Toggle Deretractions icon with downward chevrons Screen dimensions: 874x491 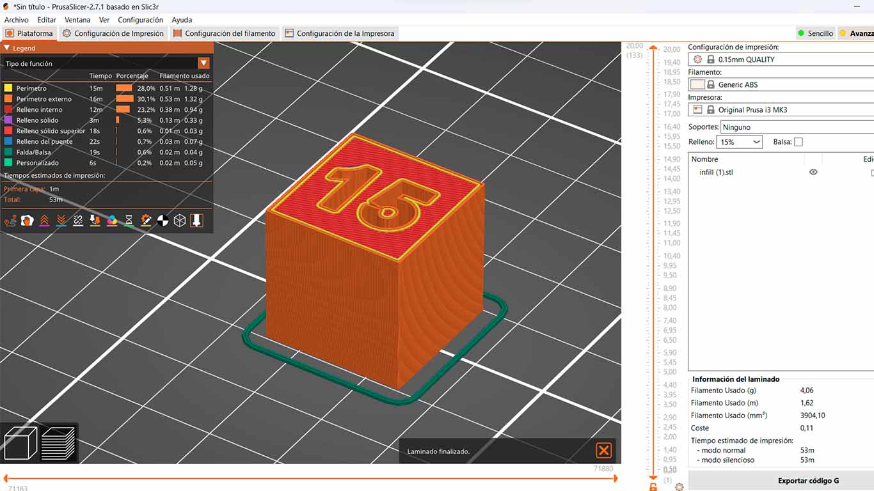coord(61,221)
